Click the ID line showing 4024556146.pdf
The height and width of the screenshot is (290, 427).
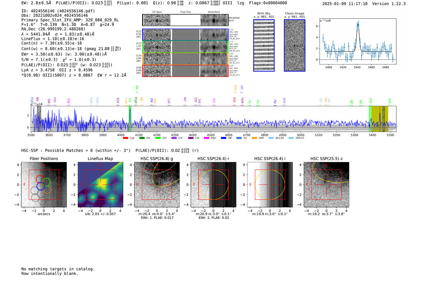point(58,11)
